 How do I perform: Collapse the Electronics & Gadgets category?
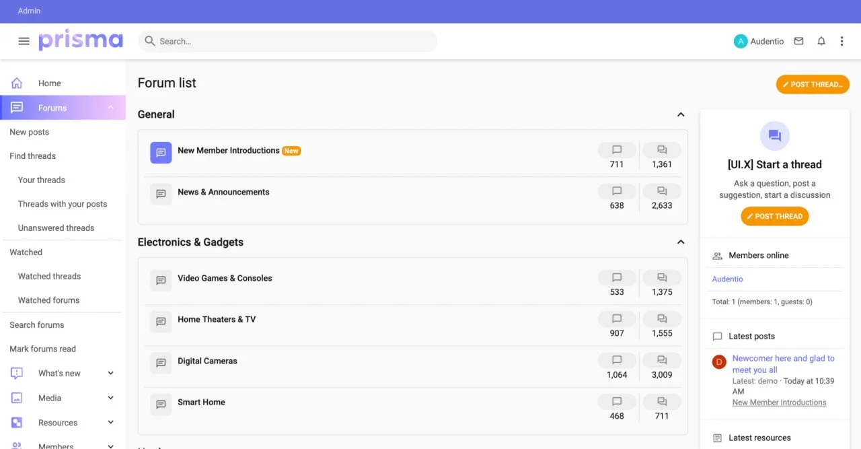pos(681,242)
